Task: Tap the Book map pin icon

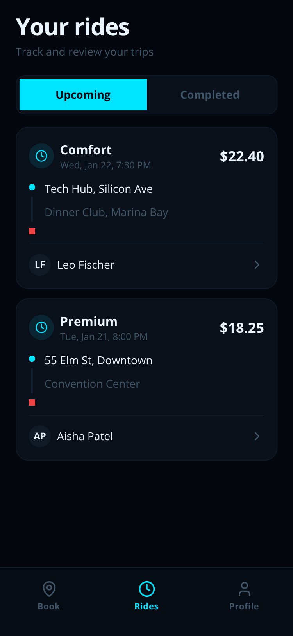Action: point(49,589)
